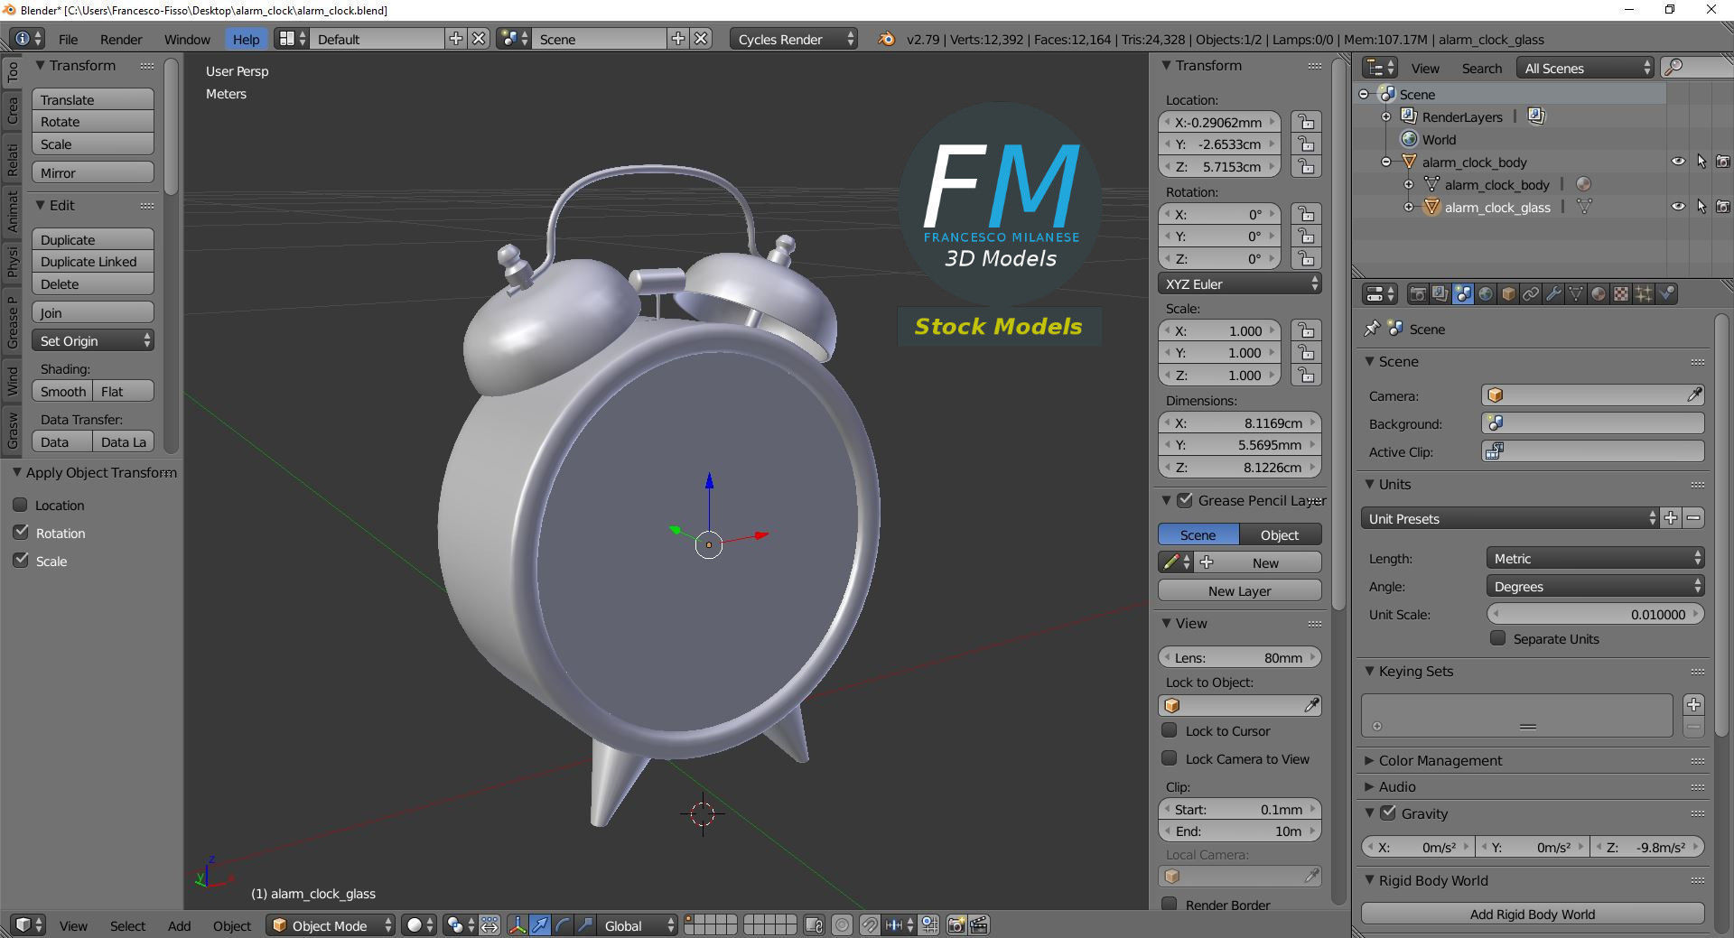
Task: Click the Blender logo in the info header
Action: pyautogui.click(x=887, y=39)
